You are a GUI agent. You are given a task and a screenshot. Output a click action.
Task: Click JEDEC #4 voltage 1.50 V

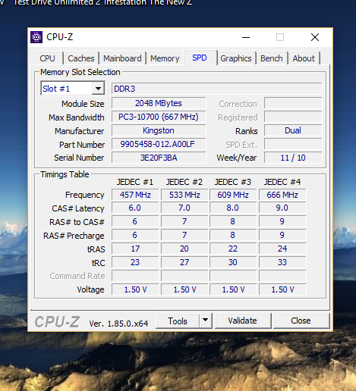[x=282, y=289]
